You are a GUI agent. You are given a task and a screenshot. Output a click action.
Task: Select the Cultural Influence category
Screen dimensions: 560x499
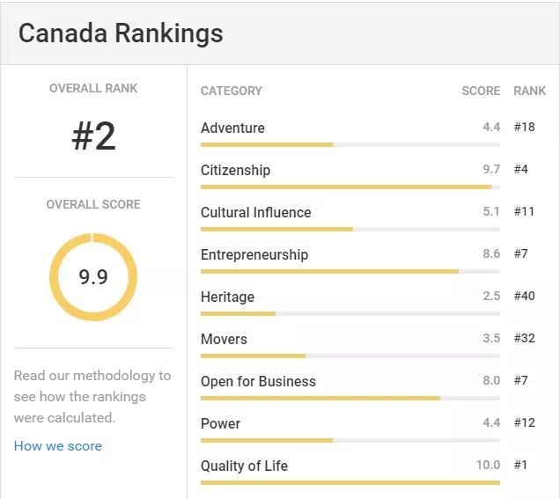pyautogui.click(x=255, y=212)
